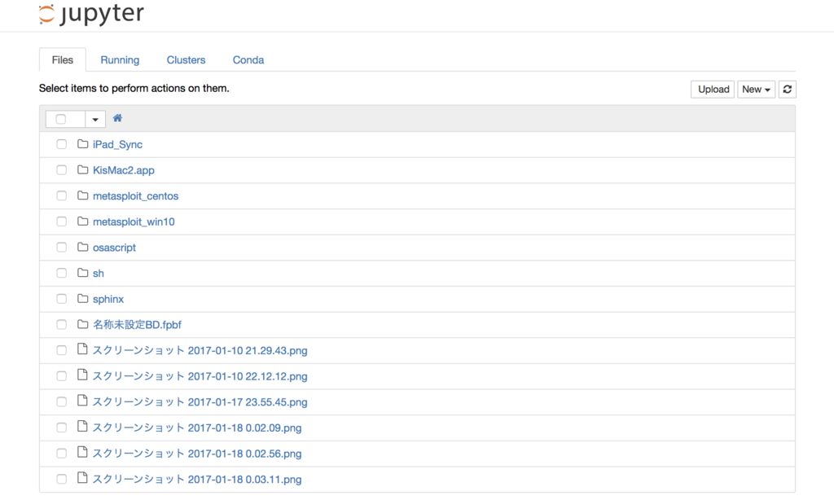Select metasploit_centos with its checkbox
The width and height of the screenshot is (834, 500).
click(62, 195)
